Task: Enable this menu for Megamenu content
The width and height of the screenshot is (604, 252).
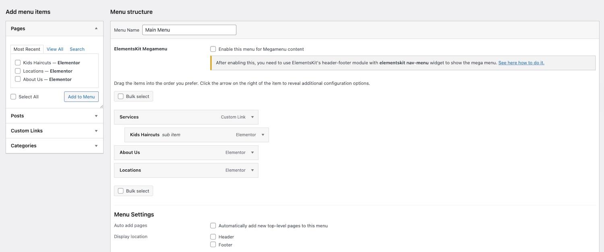Action: coord(213,49)
